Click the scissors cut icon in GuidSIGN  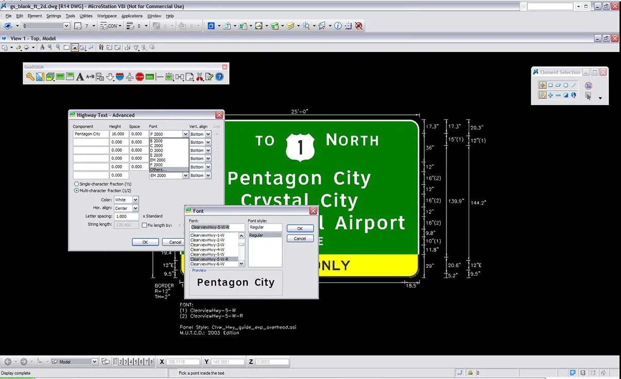click(199, 77)
